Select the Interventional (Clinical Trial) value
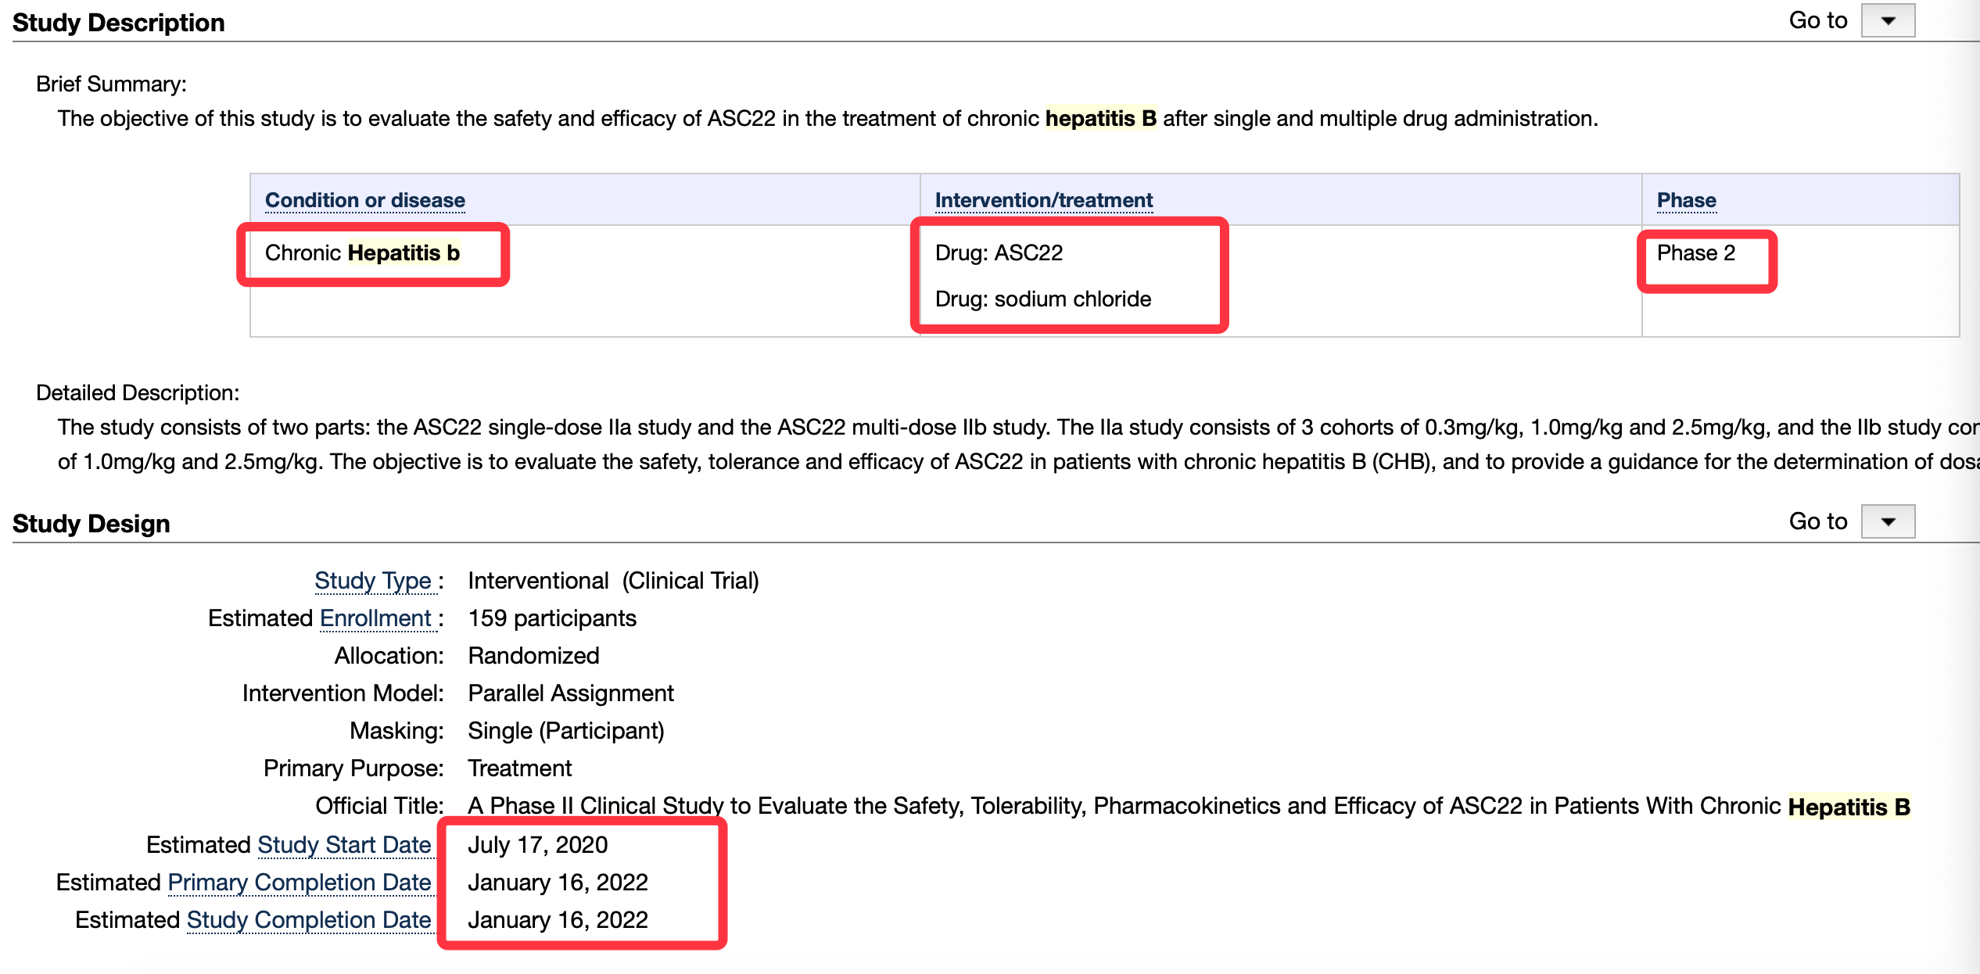Viewport: 1980px width, 974px height. [x=613, y=581]
